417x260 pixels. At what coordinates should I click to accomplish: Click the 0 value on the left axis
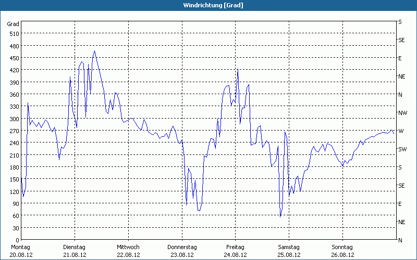pyautogui.click(x=17, y=240)
